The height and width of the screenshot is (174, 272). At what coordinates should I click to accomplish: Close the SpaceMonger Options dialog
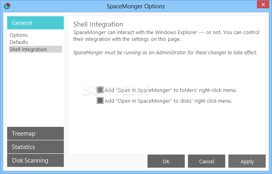click(263, 4)
